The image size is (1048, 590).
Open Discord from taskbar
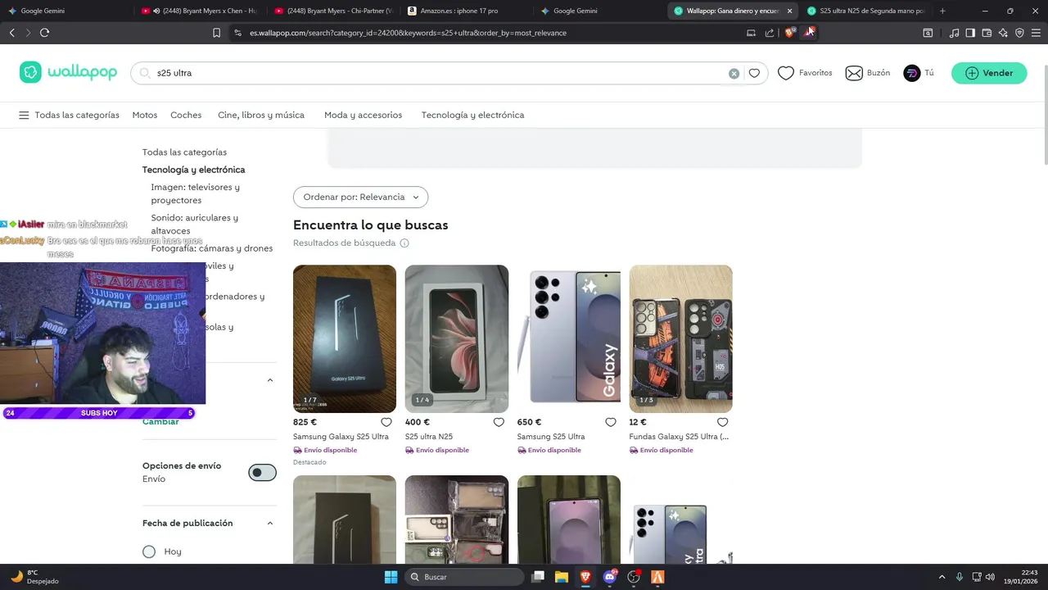coord(610,577)
